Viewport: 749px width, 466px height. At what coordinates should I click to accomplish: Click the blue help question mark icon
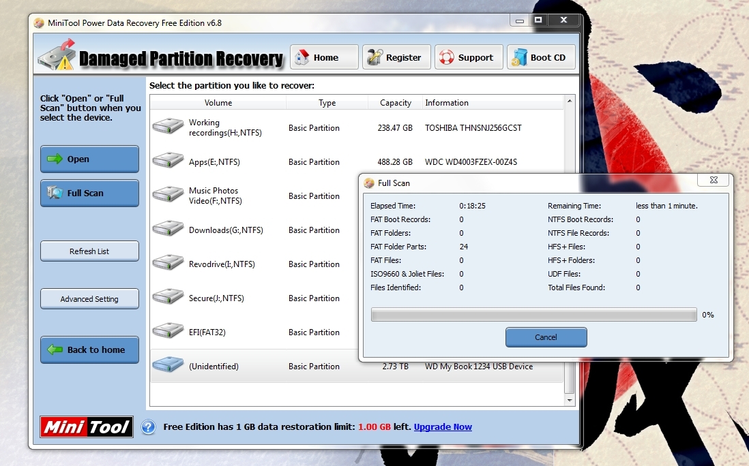pos(149,427)
